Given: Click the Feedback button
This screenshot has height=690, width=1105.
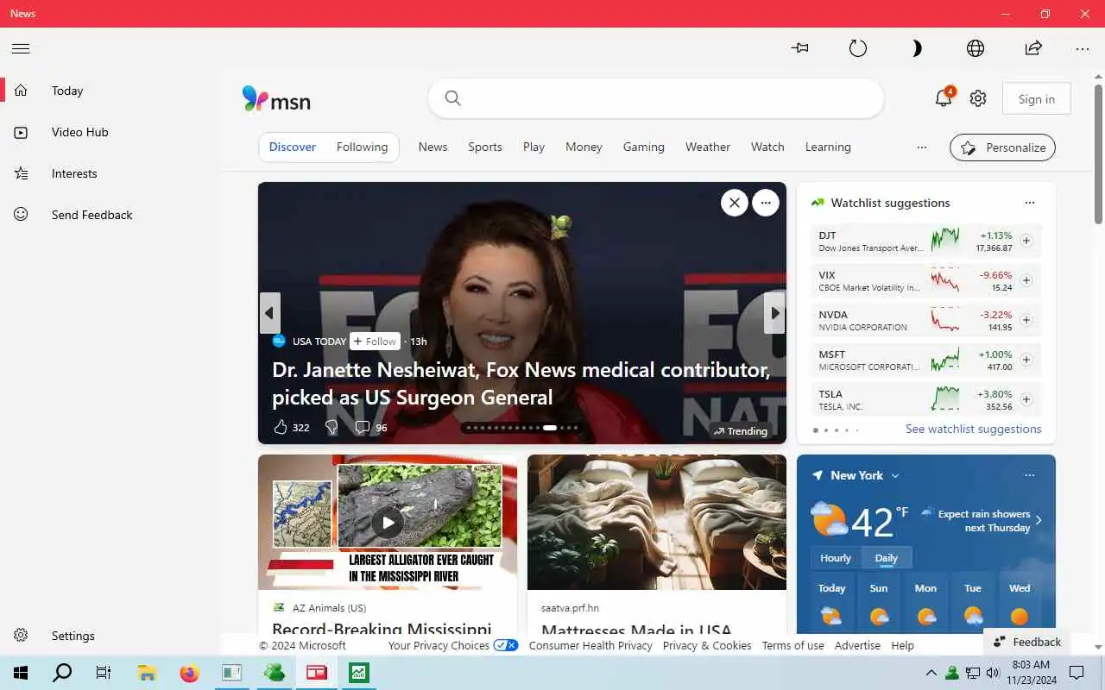Looking at the screenshot, I should pyautogui.click(x=1026, y=642).
